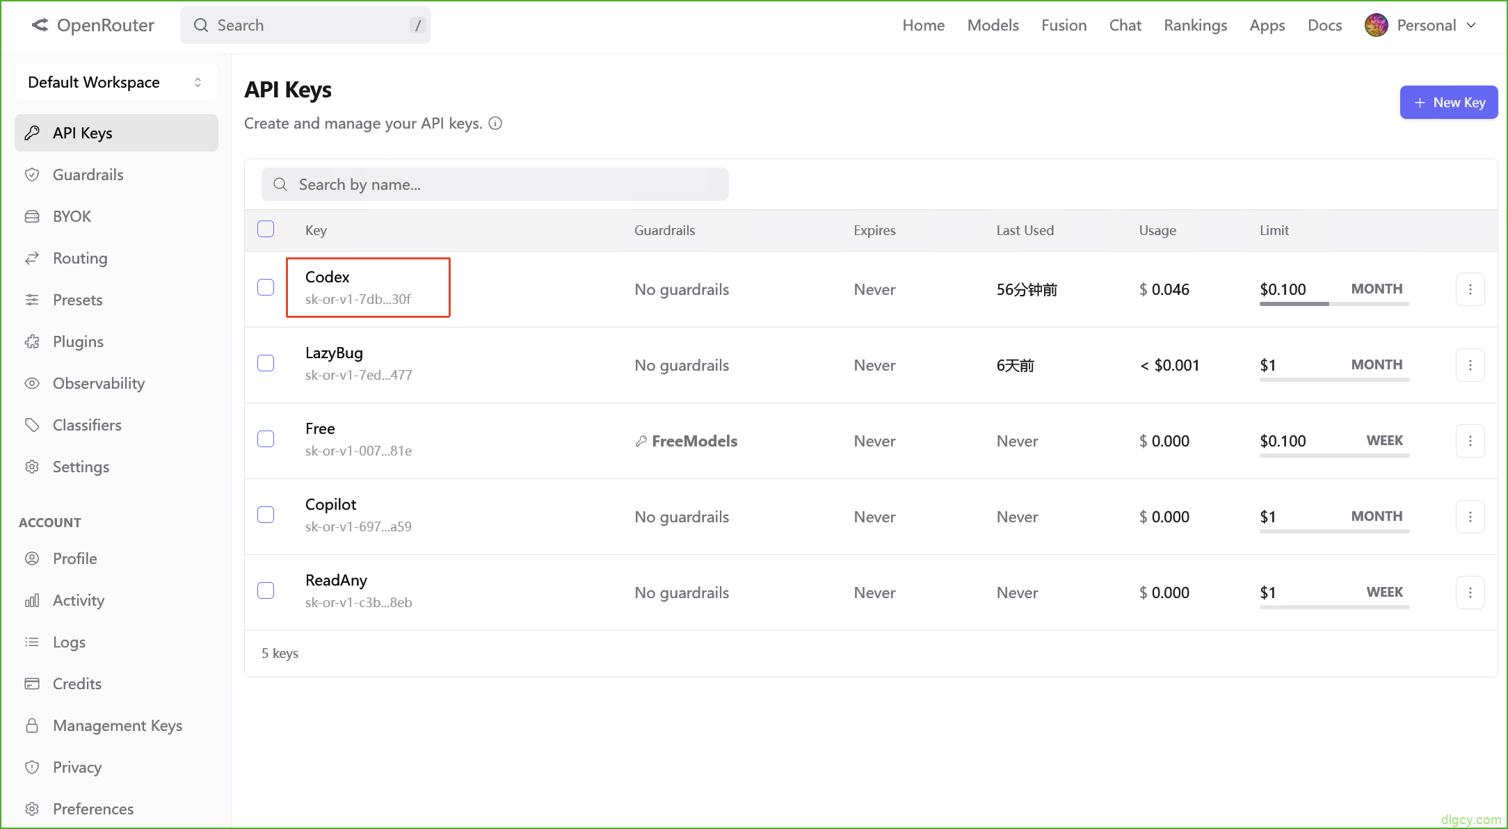Image resolution: width=1508 pixels, height=829 pixels.
Task: Tick the select-all checkbox in table header
Action: pyautogui.click(x=266, y=229)
